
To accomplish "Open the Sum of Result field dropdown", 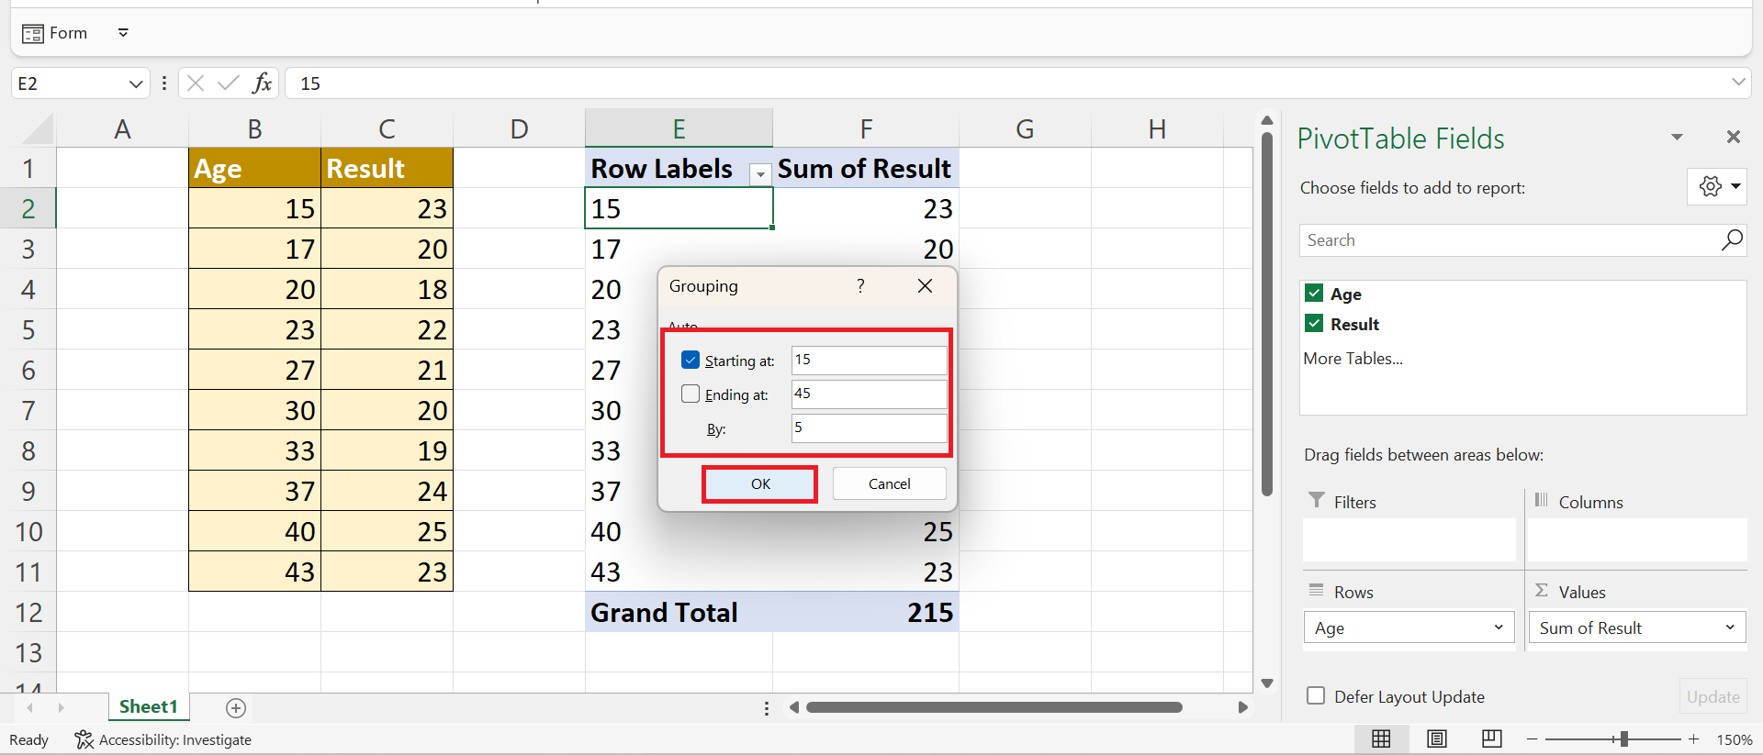I will tap(1730, 627).
